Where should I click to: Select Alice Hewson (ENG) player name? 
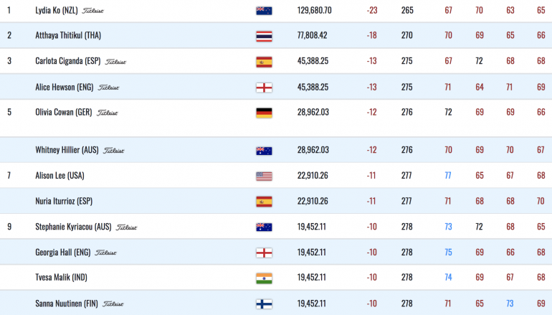(x=64, y=87)
